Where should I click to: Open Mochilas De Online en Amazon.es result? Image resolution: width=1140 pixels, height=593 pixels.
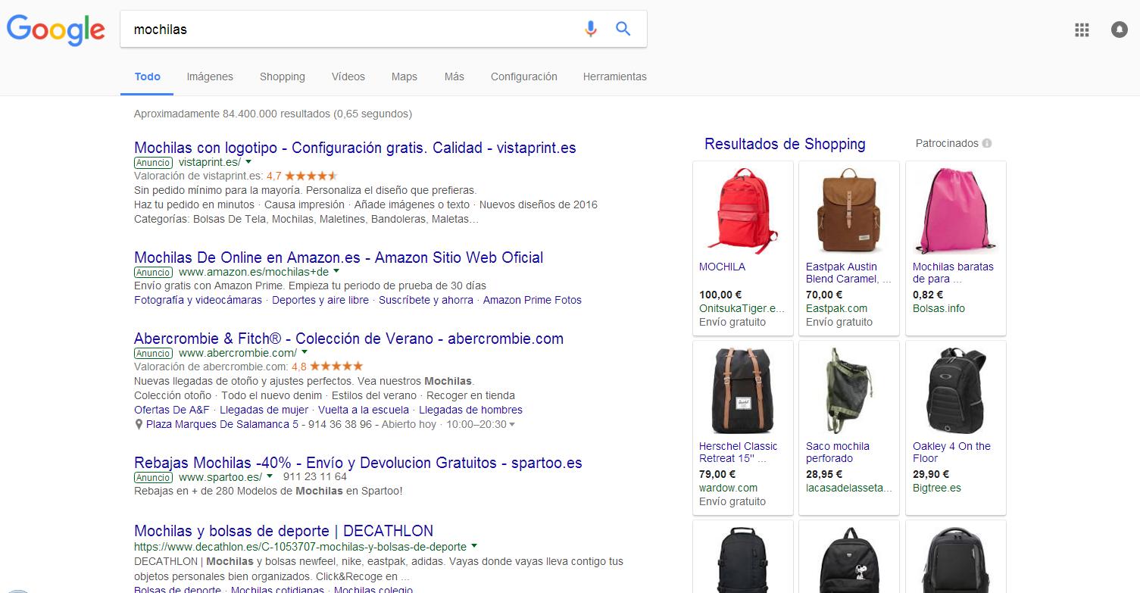coord(339,257)
